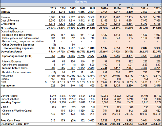Select the 2018e column header

pyautogui.click(x=104, y=8)
